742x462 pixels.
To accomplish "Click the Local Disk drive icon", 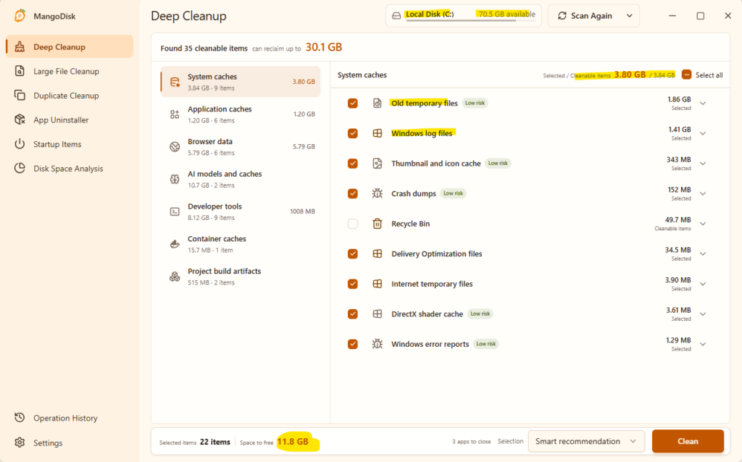I will pyautogui.click(x=396, y=16).
